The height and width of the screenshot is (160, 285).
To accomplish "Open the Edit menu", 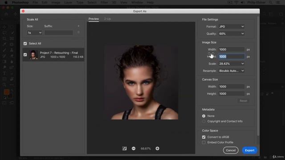I will pyautogui.click(x=45, y=2).
